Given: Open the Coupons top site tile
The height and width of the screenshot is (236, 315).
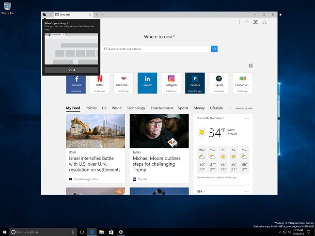Looking at the screenshot, I should click(x=242, y=83).
